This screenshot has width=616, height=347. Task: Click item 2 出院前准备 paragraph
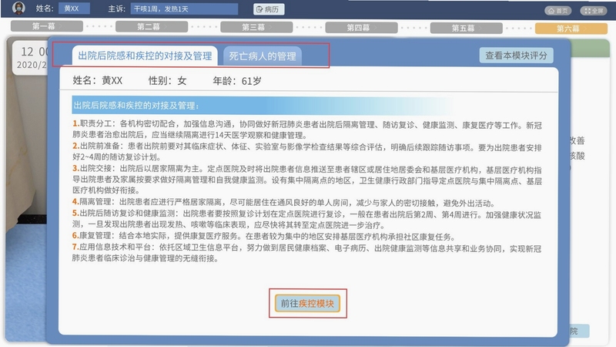[x=306, y=152]
